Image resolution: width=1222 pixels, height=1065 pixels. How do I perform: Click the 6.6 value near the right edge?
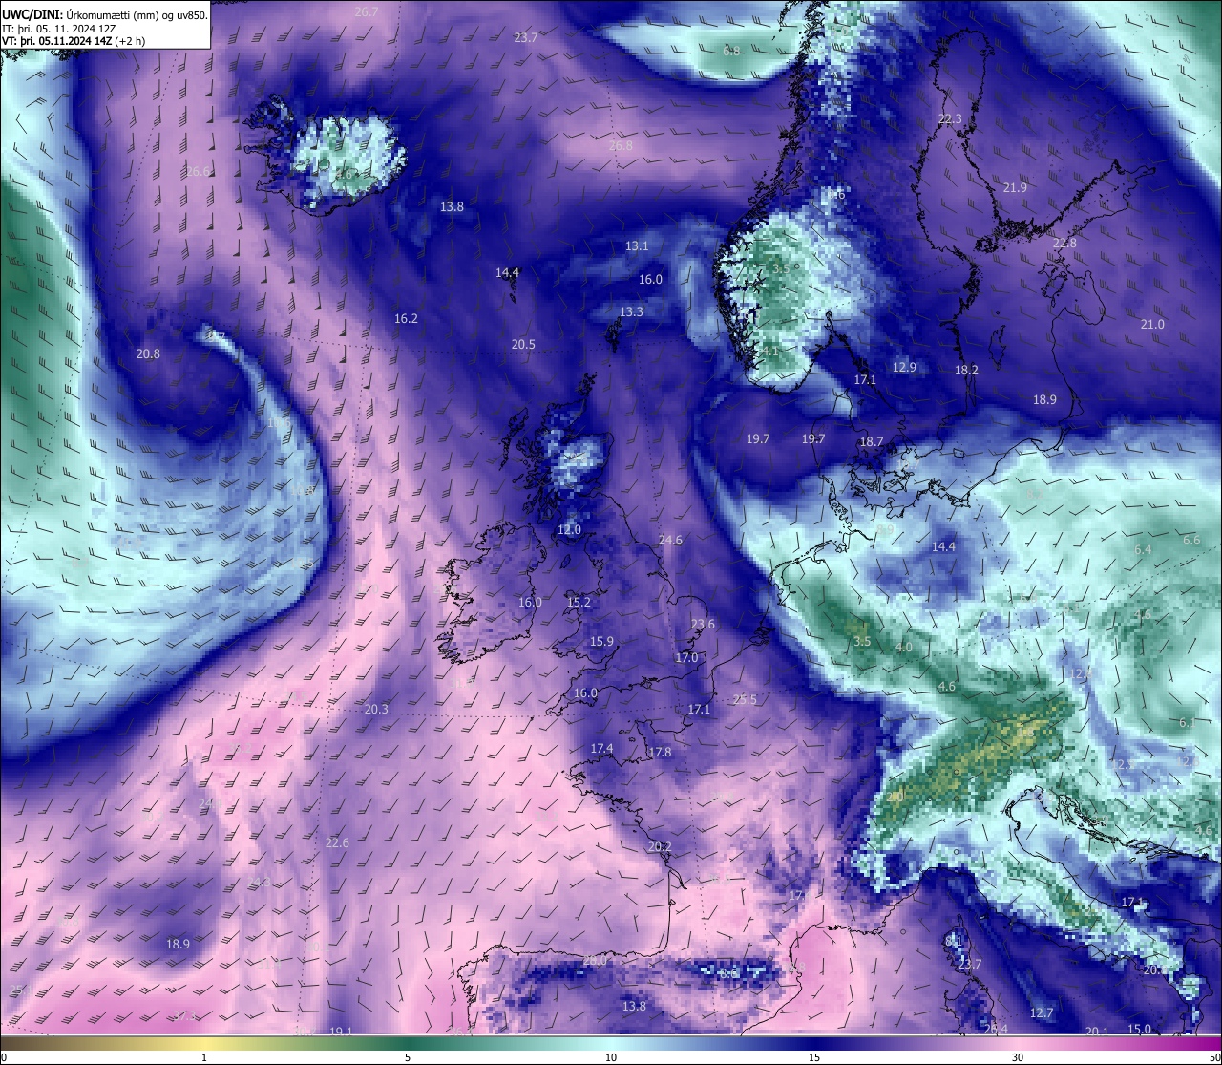tap(1191, 542)
